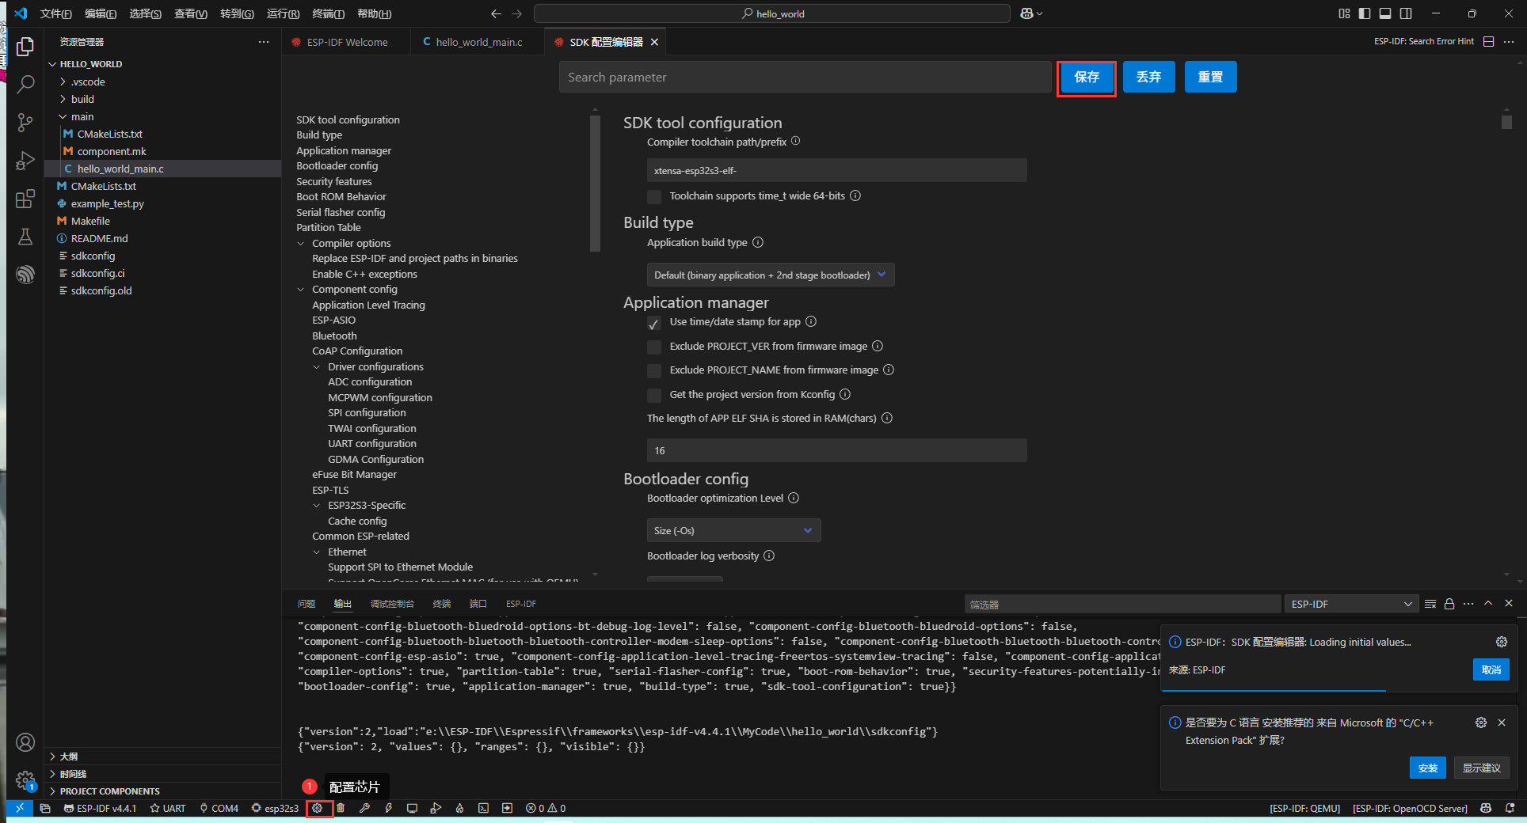Close the SDK 配置编辑器 tab
This screenshot has width=1527, height=823.
click(654, 42)
